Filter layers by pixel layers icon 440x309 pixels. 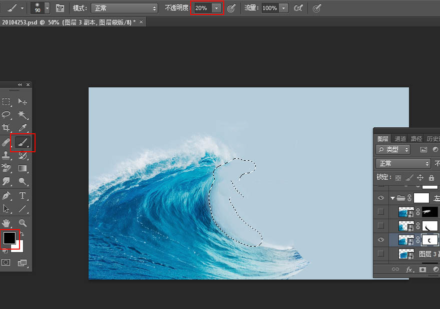(423, 150)
